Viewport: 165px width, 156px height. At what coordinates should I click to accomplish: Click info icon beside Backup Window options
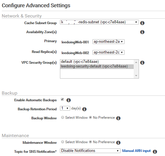tap(118, 118)
